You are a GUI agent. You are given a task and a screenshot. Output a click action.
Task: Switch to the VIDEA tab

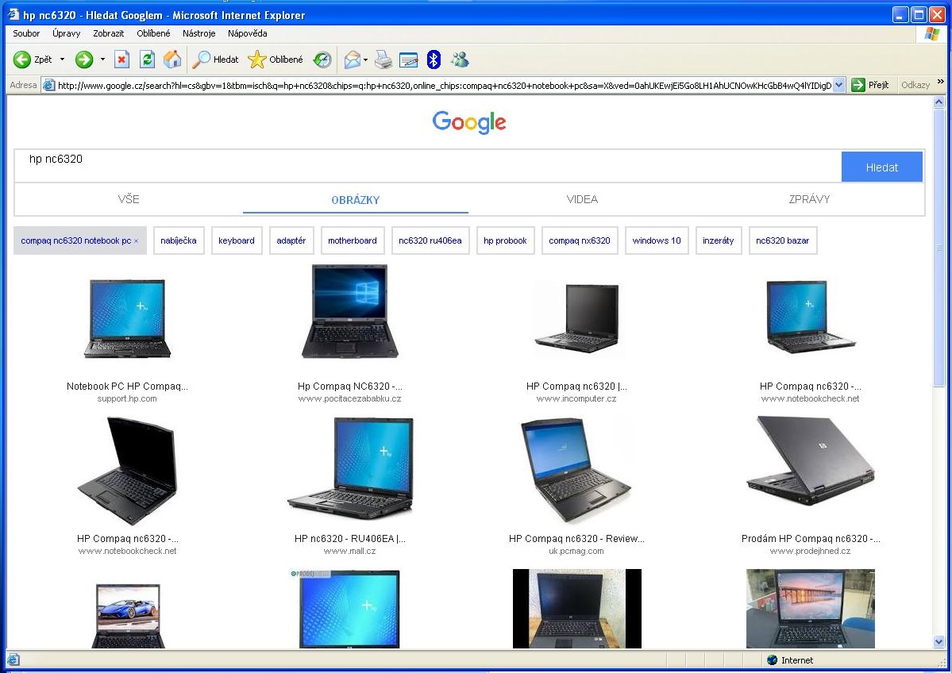582,199
